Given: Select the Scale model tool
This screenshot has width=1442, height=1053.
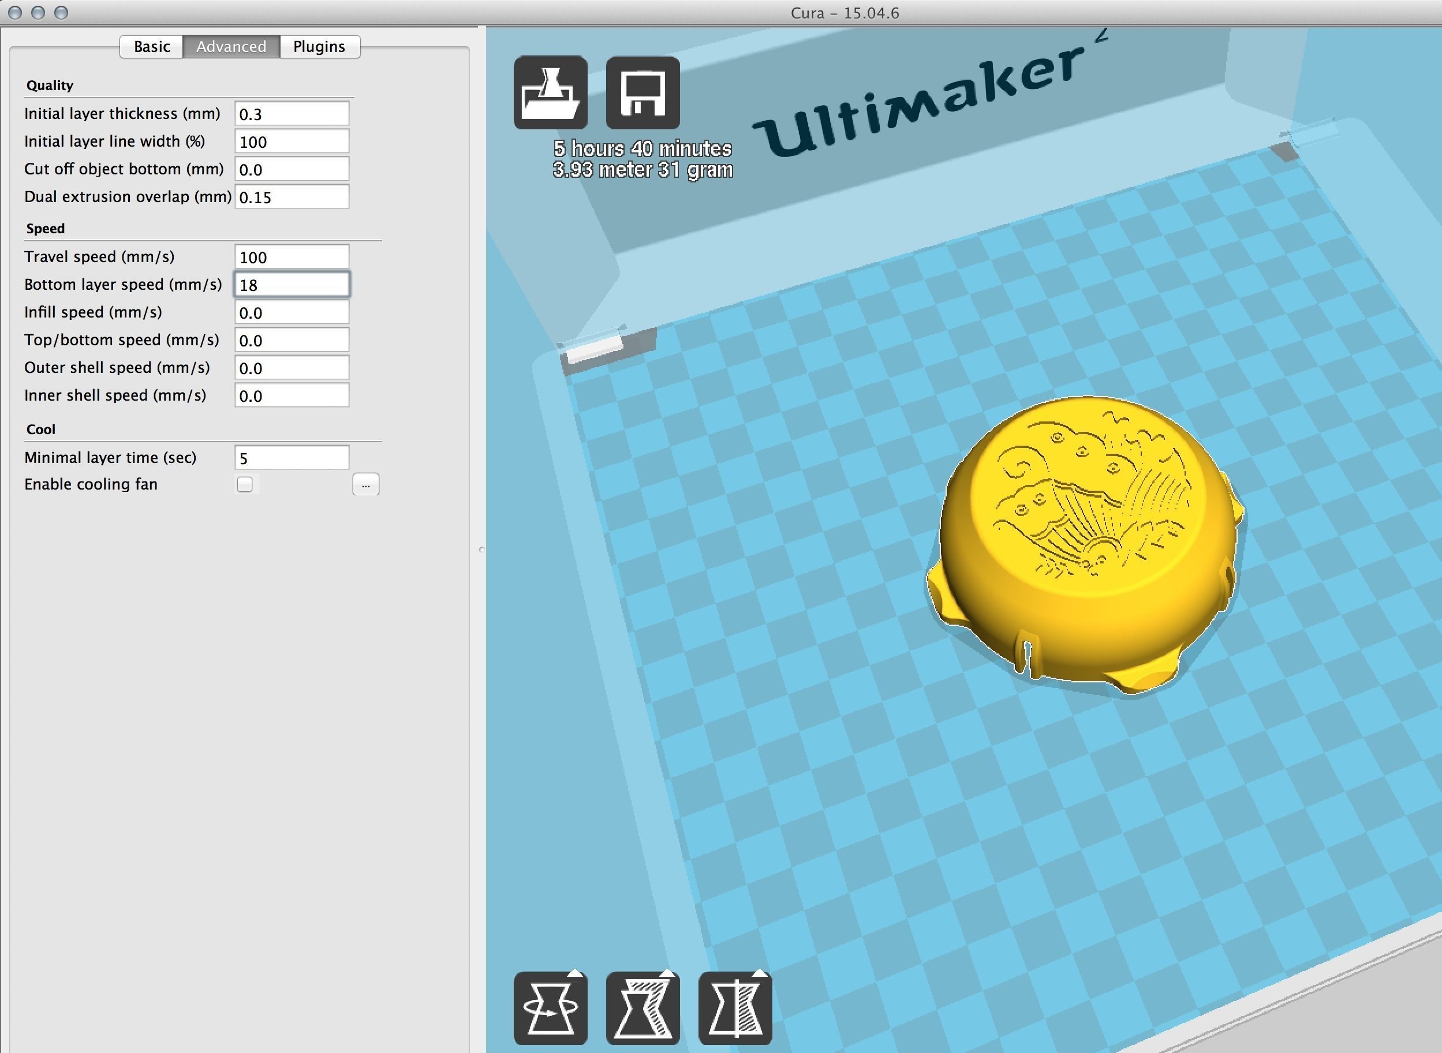Looking at the screenshot, I should (x=642, y=1009).
